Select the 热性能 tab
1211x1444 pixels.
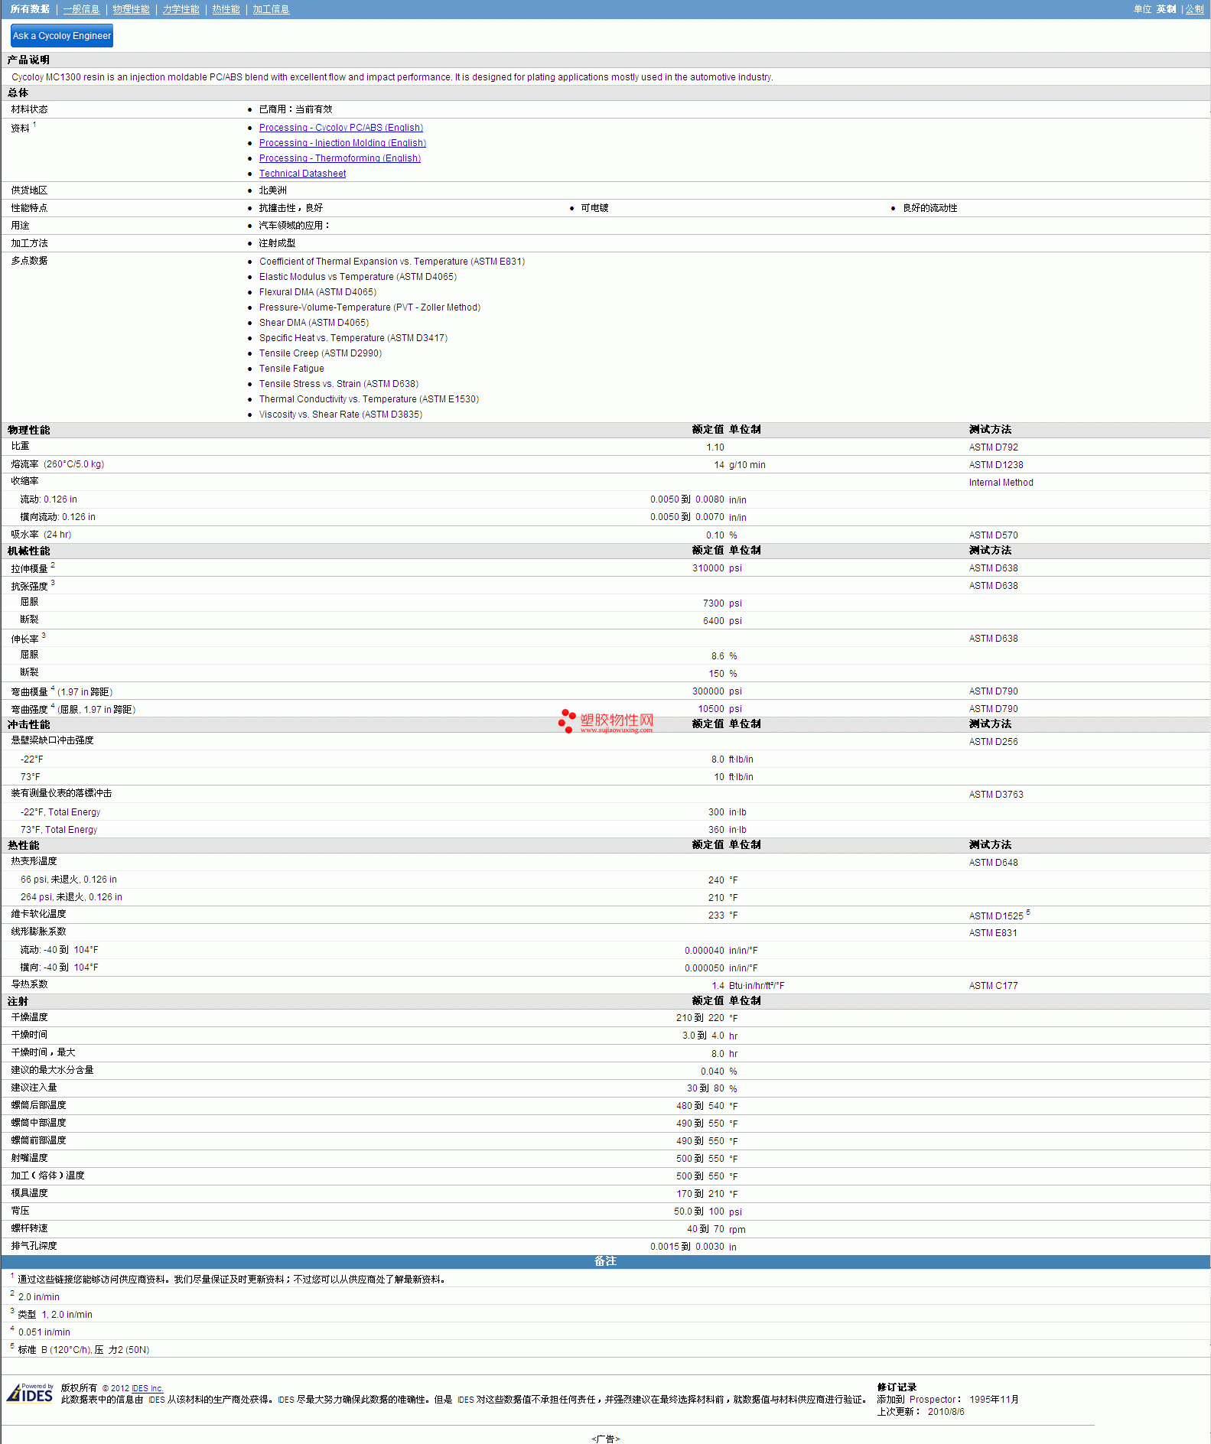pyautogui.click(x=226, y=9)
